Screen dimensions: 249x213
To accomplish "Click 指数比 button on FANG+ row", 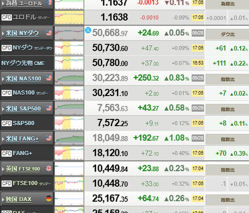I will (x=227, y=140).
